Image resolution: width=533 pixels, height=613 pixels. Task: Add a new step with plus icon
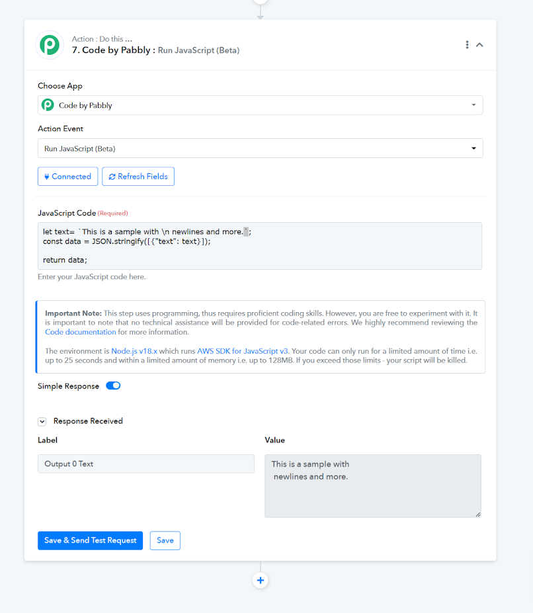(x=261, y=580)
